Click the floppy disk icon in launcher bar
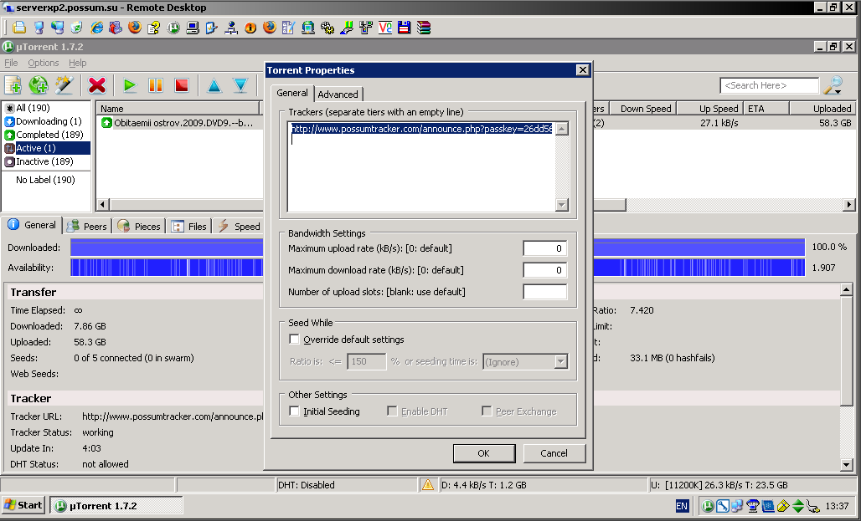The image size is (861, 521). [405, 27]
